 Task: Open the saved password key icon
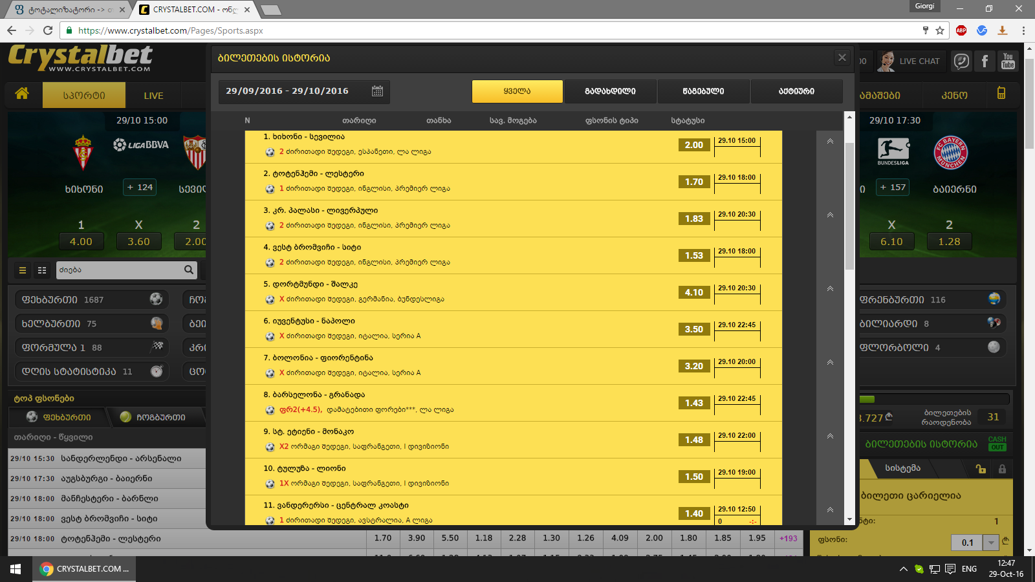pyautogui.click(x=926, y=30)
